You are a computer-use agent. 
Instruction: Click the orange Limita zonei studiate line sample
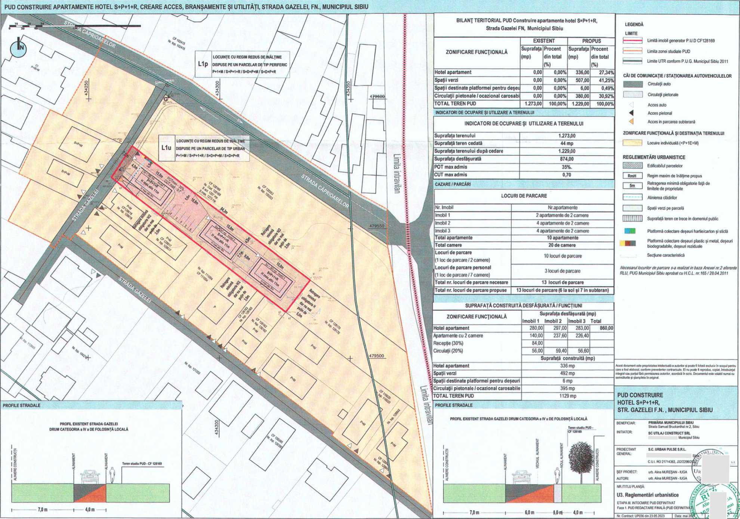(x=632, y=51)
